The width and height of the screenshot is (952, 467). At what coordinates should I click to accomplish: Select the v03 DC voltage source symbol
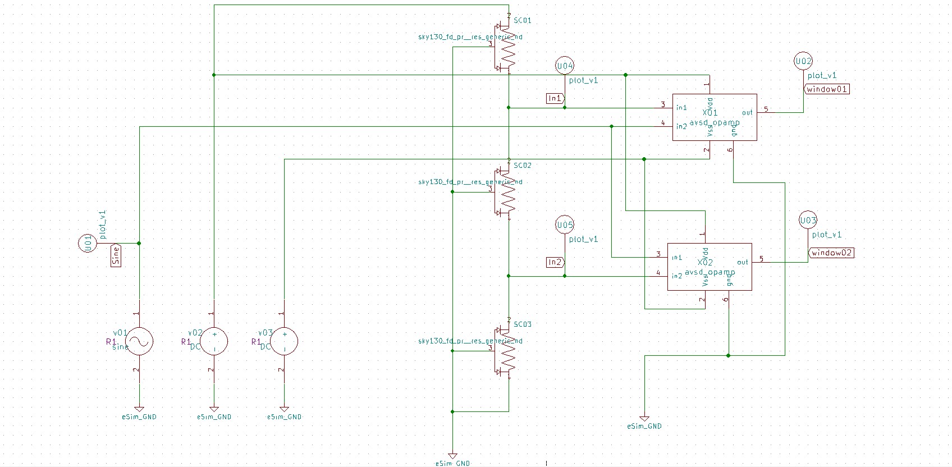pyautogui.click(x=284, y=341)
